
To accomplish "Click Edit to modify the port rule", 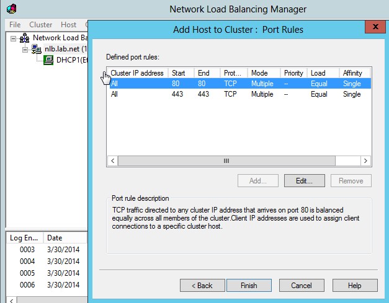I will (x=304, y=181).
